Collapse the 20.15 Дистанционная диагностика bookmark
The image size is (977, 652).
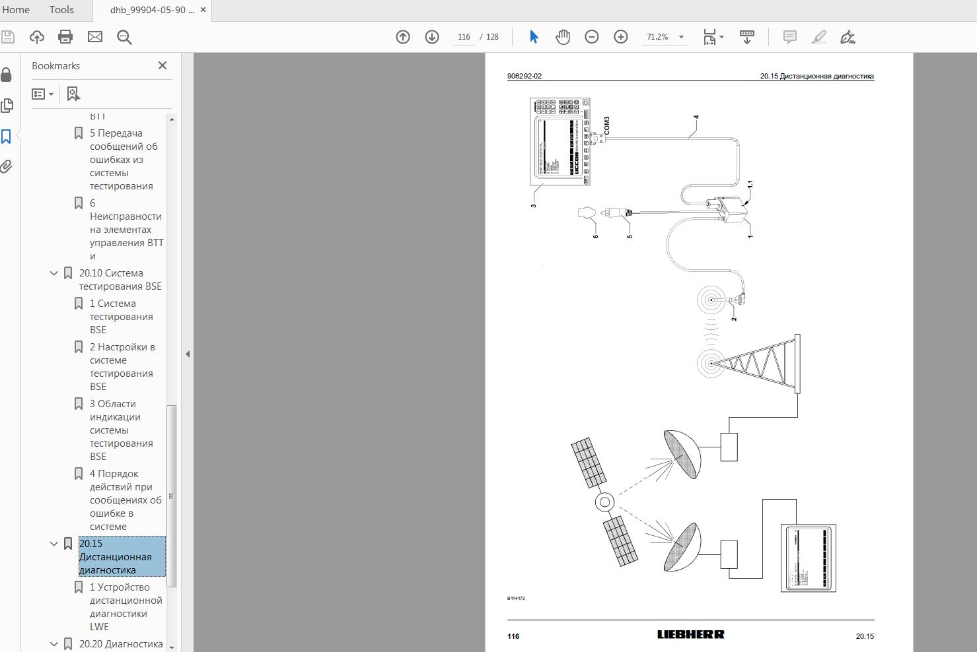(x=54, y=544)
